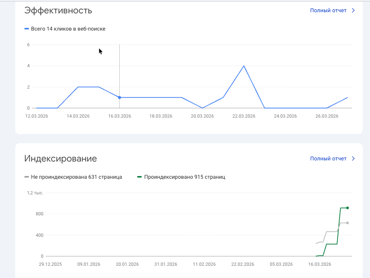This screenshot has width=370, height=278.
Task: Click the Индексирование card heading
Action: coord(60,158)
